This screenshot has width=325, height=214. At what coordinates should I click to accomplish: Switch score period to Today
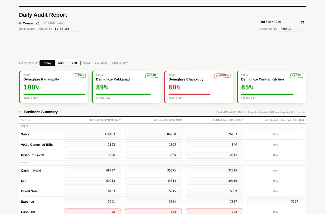click(x=47, y=63)
